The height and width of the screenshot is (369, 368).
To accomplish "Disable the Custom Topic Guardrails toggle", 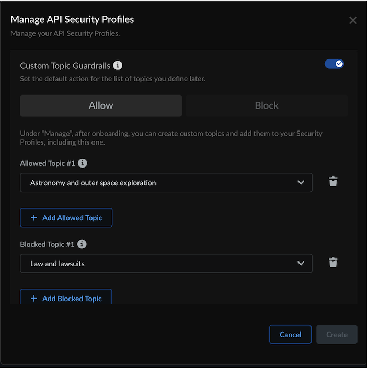I will tap(334, 64).
